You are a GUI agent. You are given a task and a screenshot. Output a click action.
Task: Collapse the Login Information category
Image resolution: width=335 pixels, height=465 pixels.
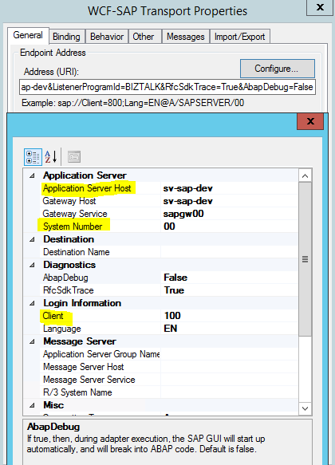point(32,303)
